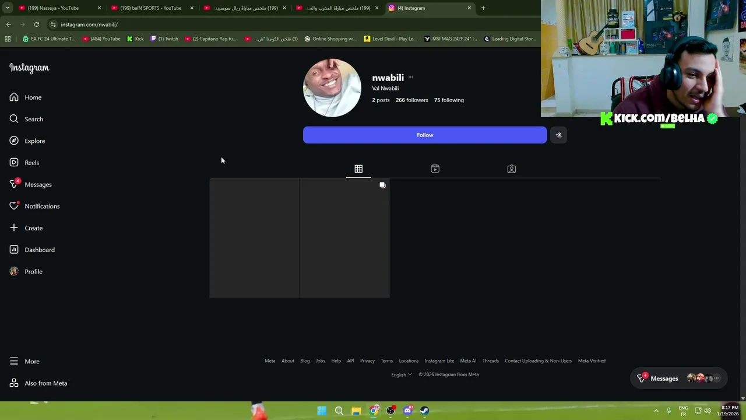Open the options menu next to nwabili username
This screenshot has height=420, width=746.
(410, 77)
